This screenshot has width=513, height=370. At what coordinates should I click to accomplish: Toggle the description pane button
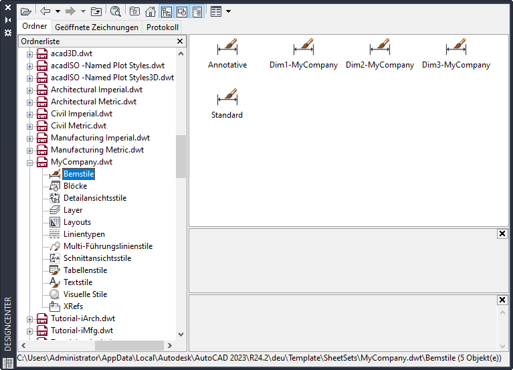point(197,12)
